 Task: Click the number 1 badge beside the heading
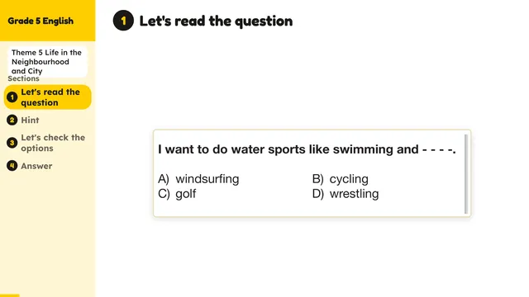[x=123, y=21]
